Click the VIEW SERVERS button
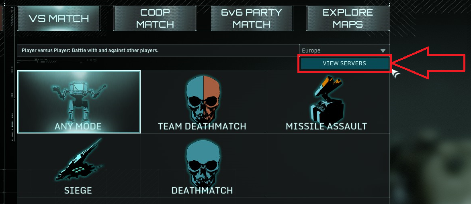The width and height of the screenshot is (471, 204). [x=344, y=63]
